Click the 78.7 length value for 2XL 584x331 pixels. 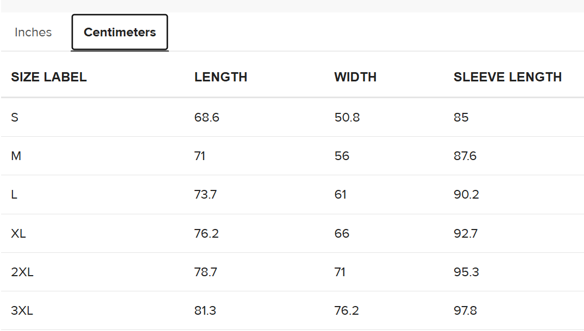pos(205,272)
